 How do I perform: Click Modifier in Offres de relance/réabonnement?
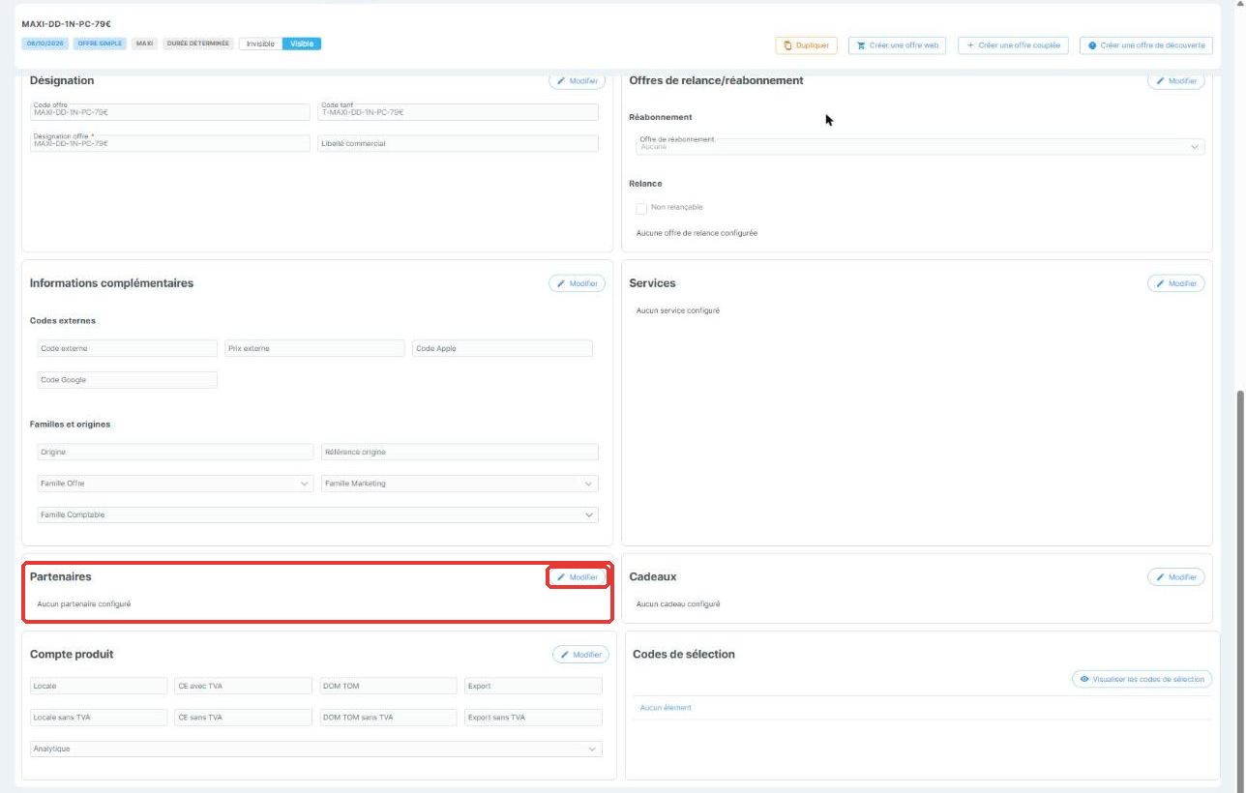click(x=1176, y=81)
